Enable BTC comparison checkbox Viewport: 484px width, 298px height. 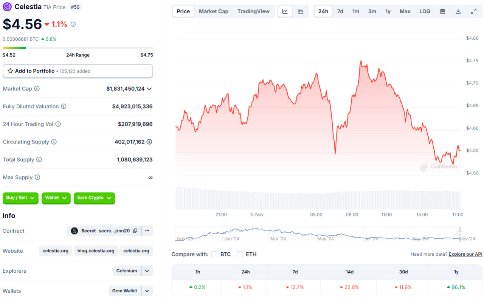click(x=214, y=254)
